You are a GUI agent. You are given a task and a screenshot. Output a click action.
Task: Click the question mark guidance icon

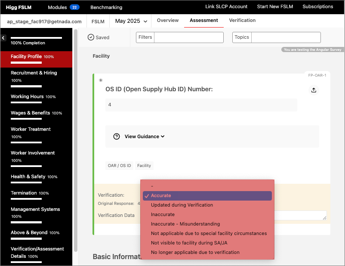[116, 136]
